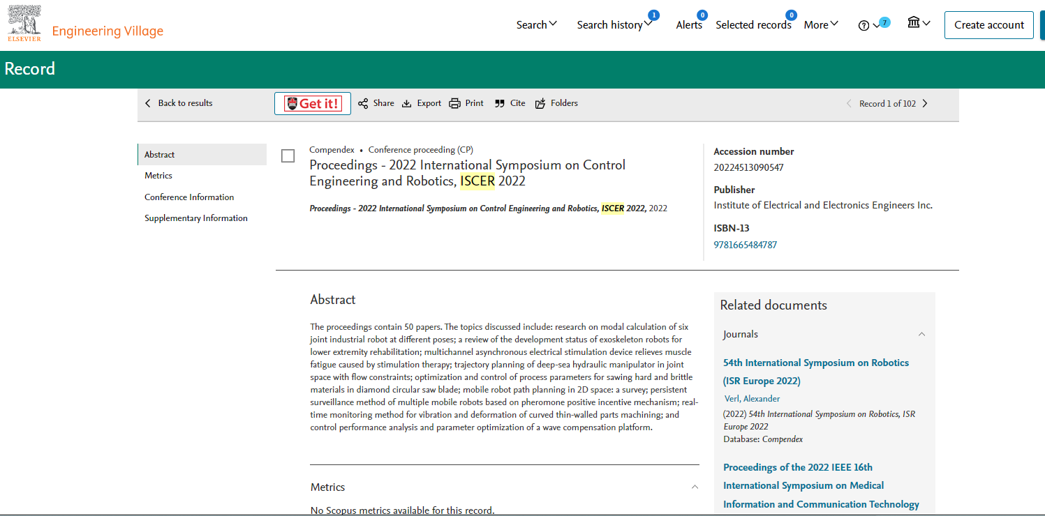The width and height of the screenshot is (1045, 516).
Task: Open Selected records in top navigation
Action: tap(753, 24)
